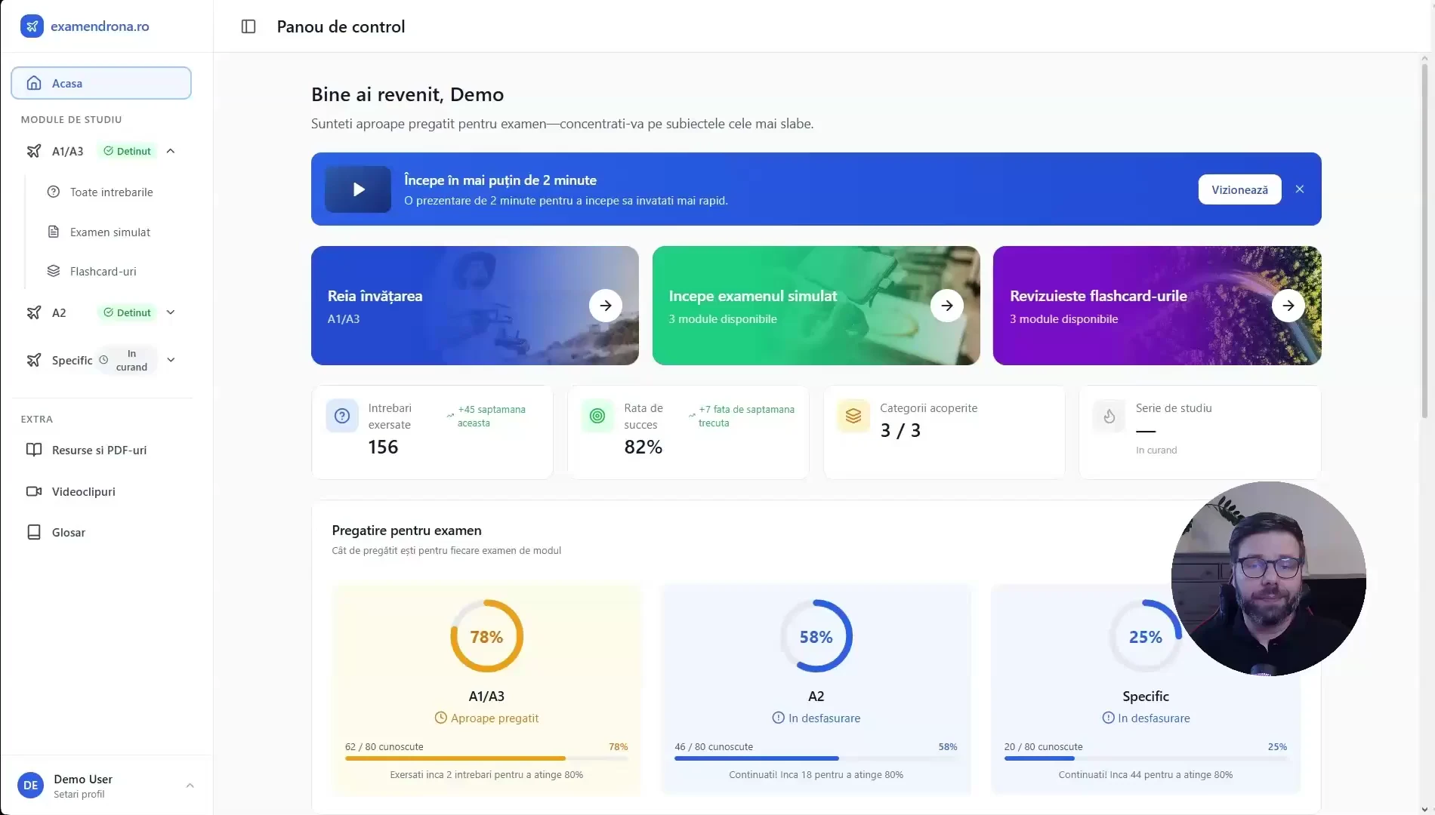Screen dimensions: 1435x815
Task: Click the Specific 20 / 80 progress bar
Action: tap(1146, 758)
